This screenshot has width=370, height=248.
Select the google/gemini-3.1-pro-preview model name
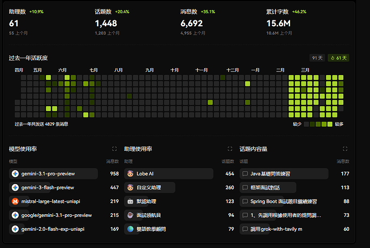coord(56,215)
